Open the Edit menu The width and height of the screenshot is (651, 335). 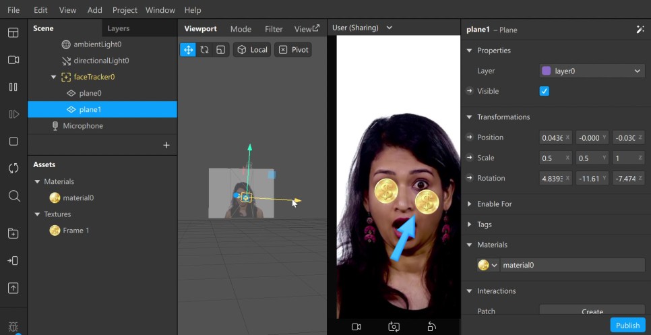pos(40,10)
